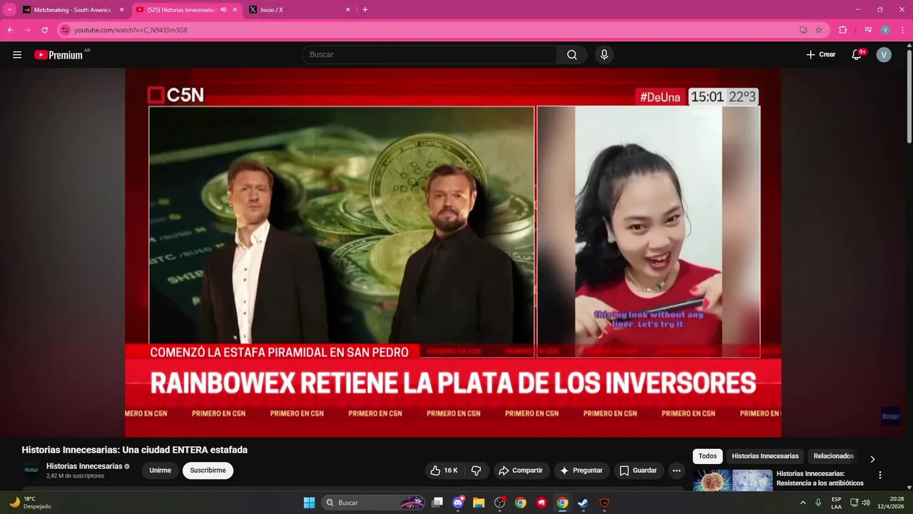Click the Windows taskbar search box
Screen dimensions: 913x514
coord(374,503)
